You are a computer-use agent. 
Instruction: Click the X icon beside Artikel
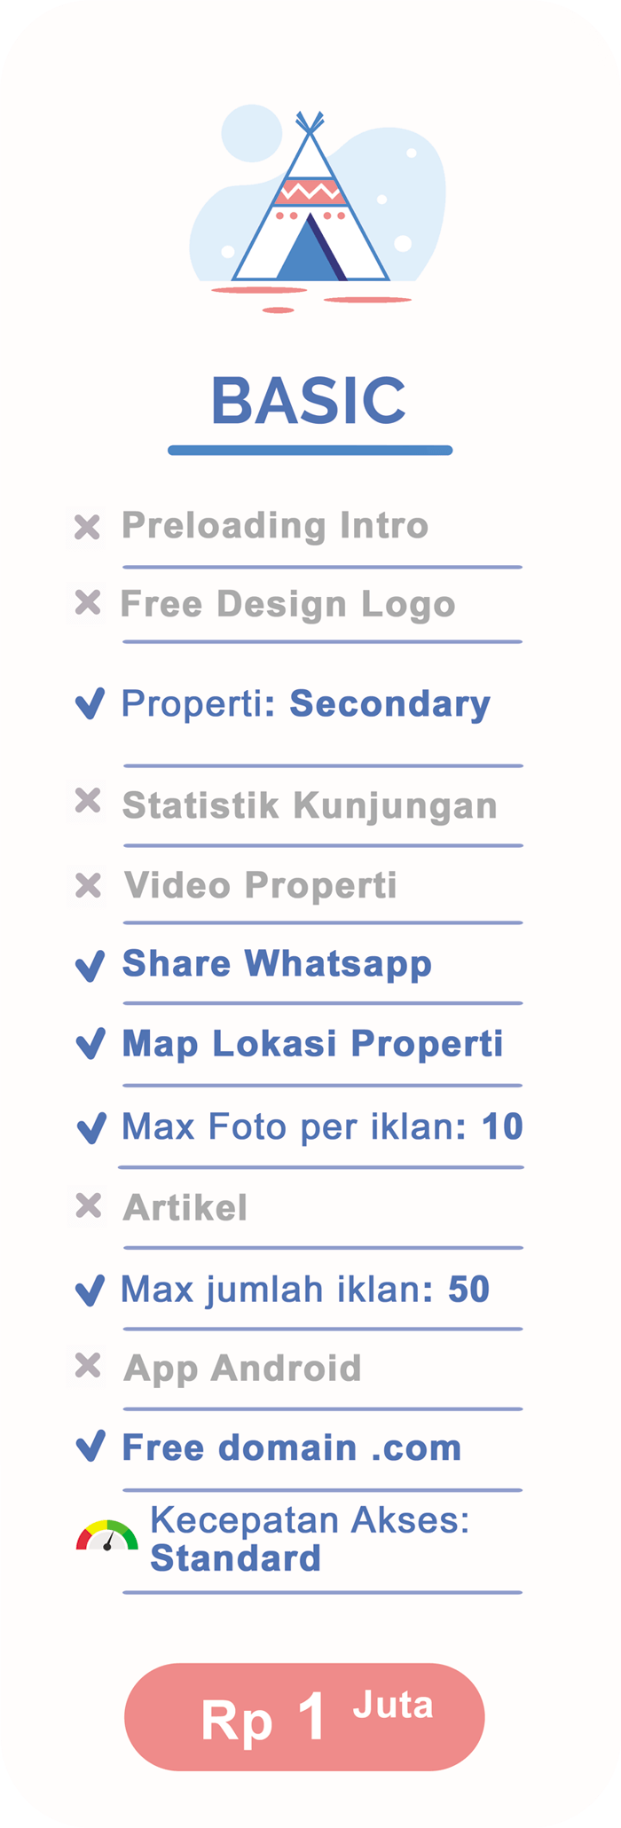click(88, 1205)
